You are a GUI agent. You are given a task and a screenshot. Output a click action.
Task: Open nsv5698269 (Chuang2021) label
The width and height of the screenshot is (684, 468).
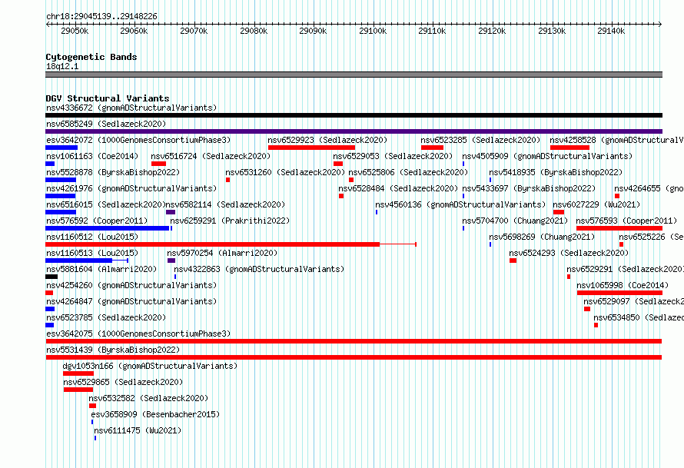tap(542, 237)
